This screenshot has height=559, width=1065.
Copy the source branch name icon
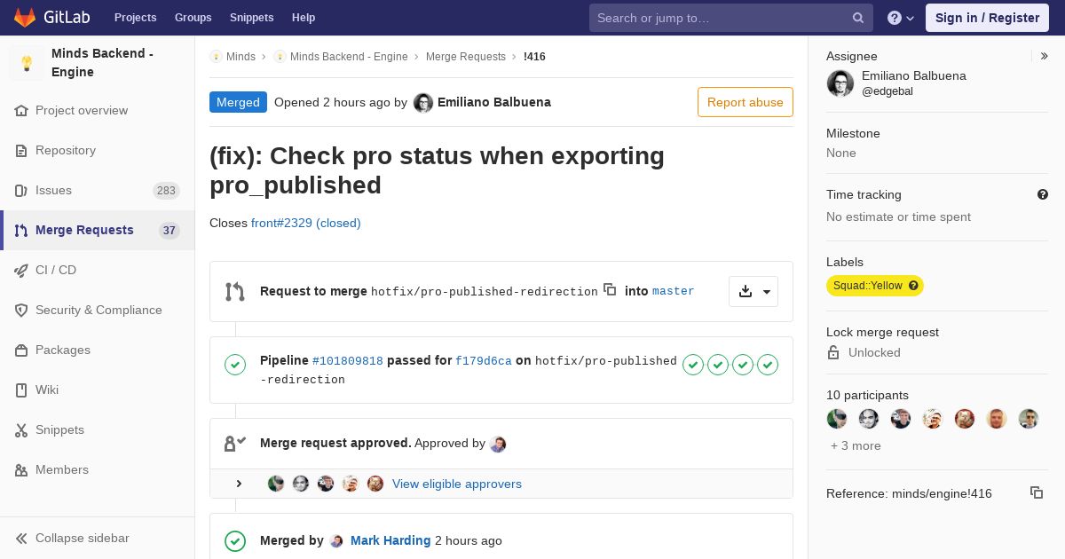point(610,289)
